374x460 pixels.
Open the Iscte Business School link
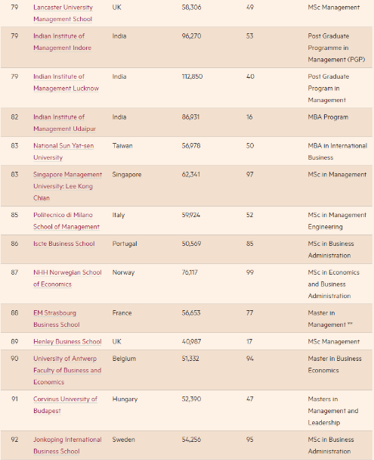[x=64, y=244]
